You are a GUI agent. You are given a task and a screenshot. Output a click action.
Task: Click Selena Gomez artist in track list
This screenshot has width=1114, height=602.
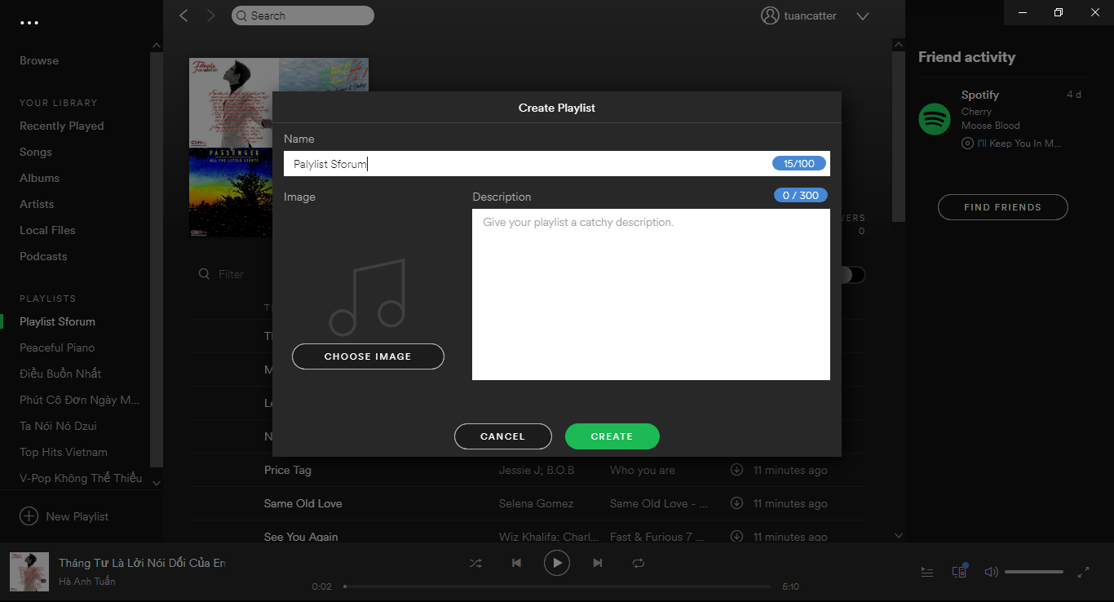[537, 503]
